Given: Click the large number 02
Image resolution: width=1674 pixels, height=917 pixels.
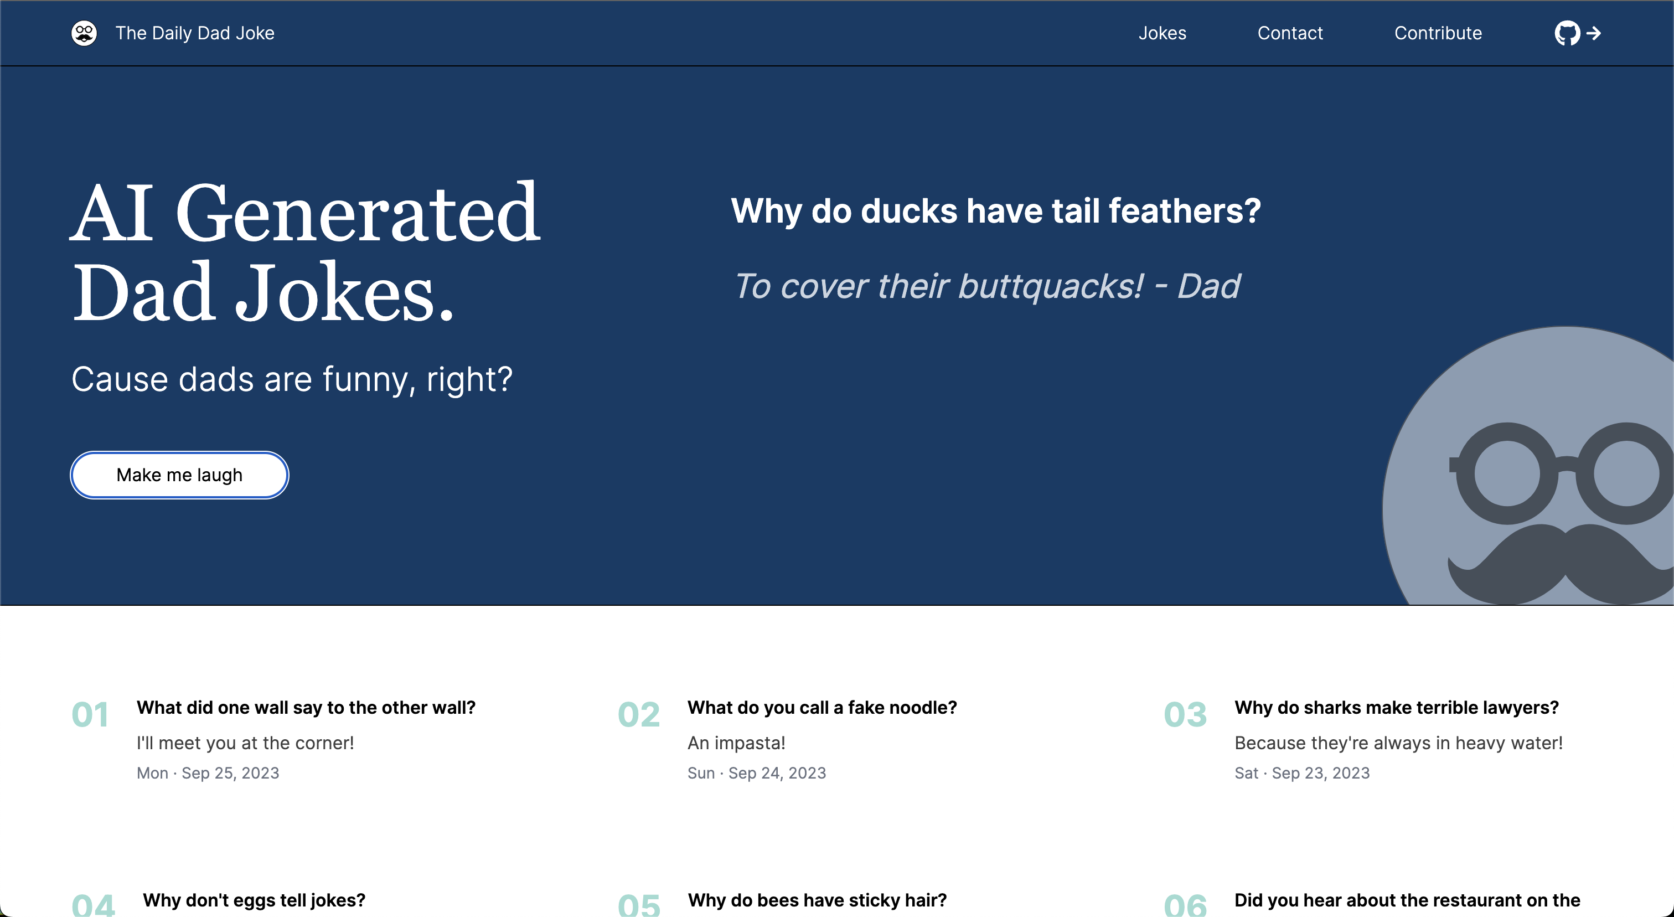Looking at the screenshot, I should tap(638, 715).
